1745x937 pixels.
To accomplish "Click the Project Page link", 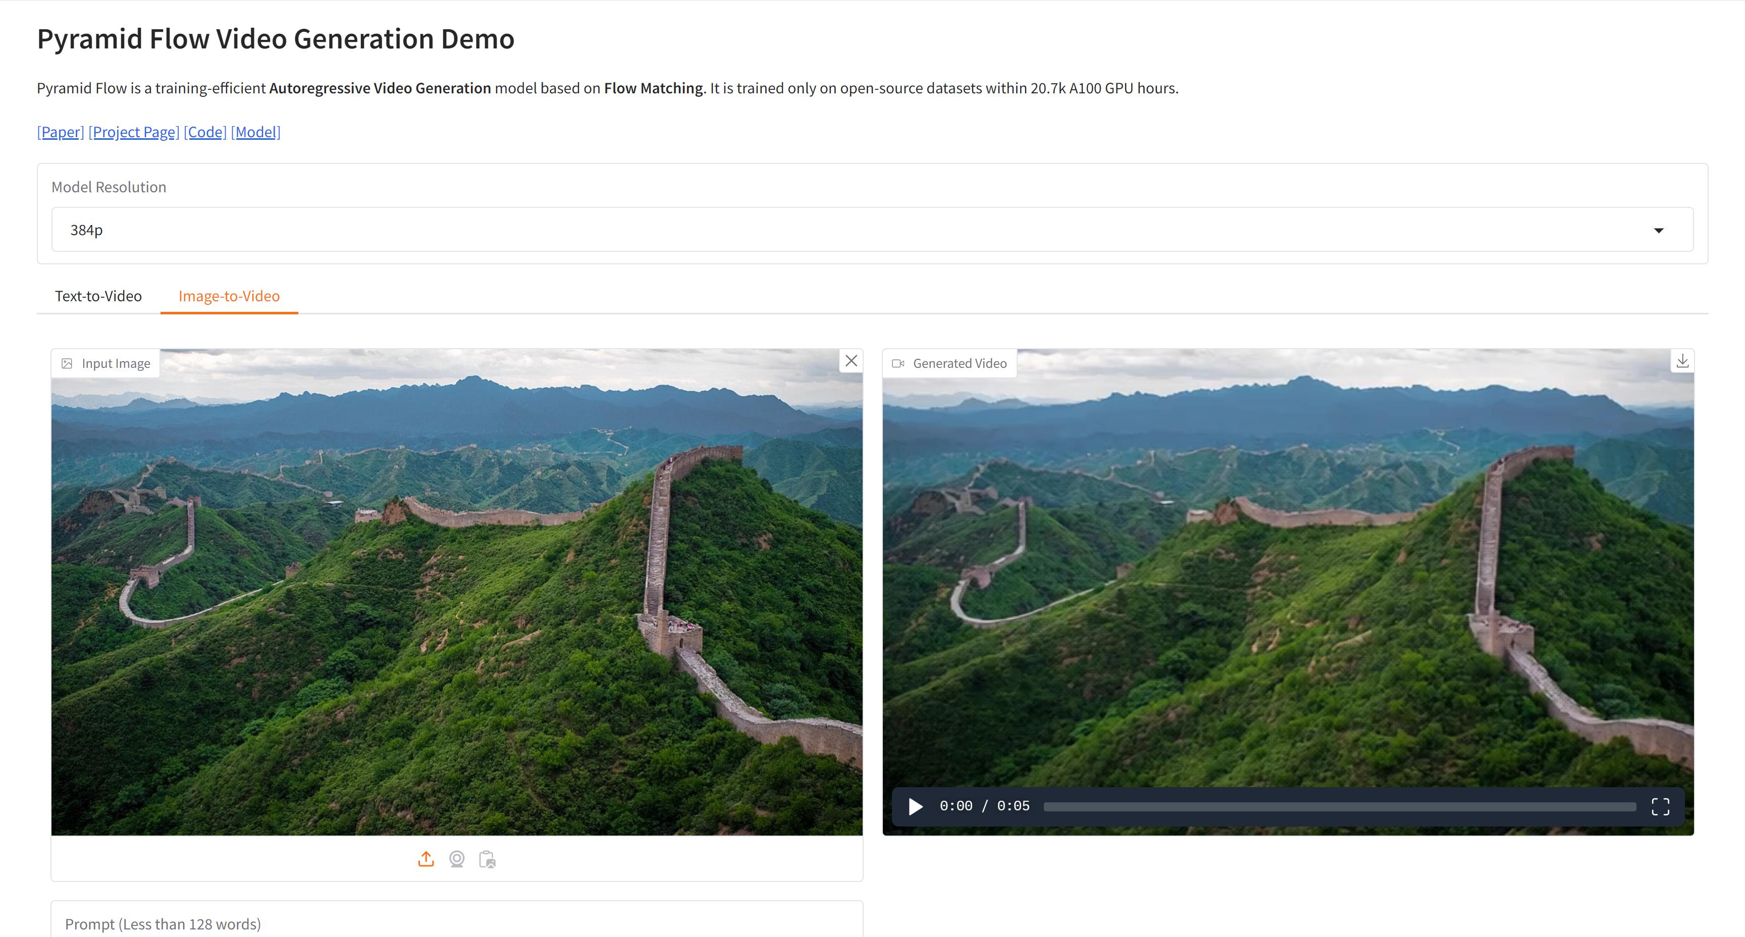I will [x=133, y=132].
